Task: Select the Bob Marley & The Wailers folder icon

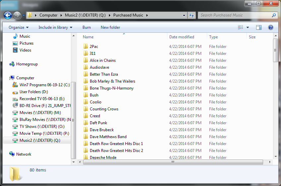Action: 85,81
